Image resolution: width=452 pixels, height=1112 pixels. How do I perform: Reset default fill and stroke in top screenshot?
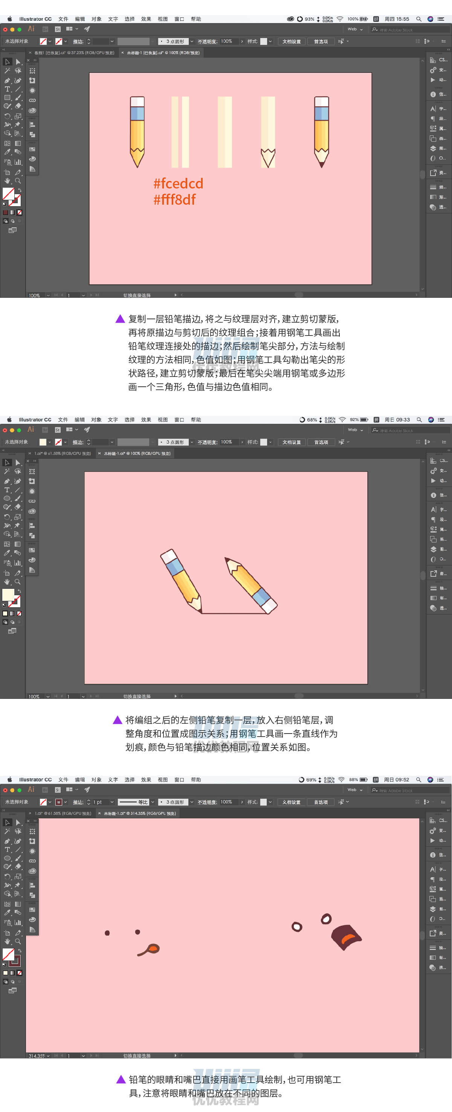[4, 204]
